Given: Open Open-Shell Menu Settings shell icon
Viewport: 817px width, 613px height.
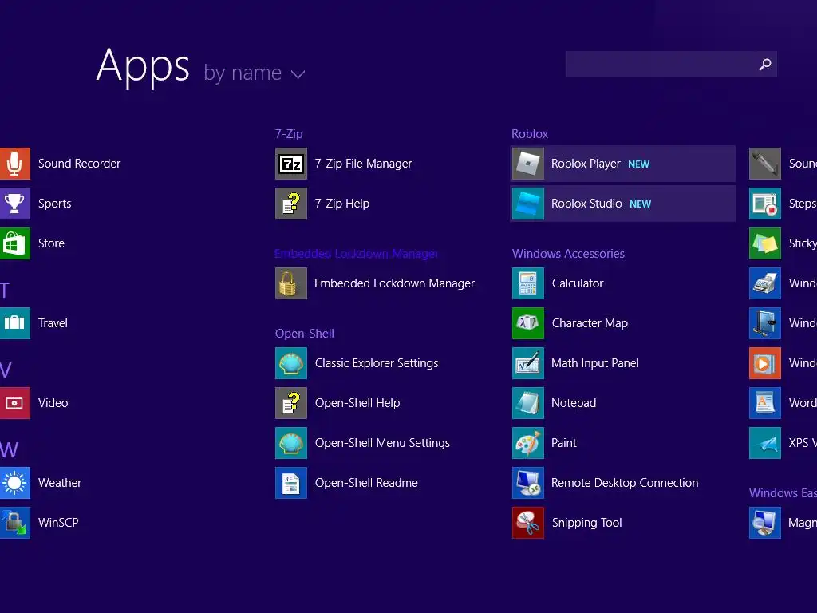Looking at the screenshot, I should pos(290,443).
